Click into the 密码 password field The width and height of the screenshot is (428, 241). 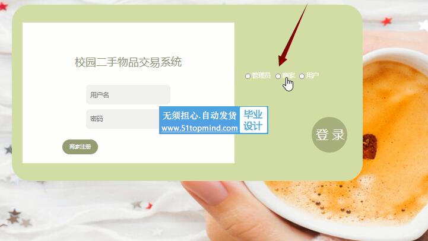[123, 119]
